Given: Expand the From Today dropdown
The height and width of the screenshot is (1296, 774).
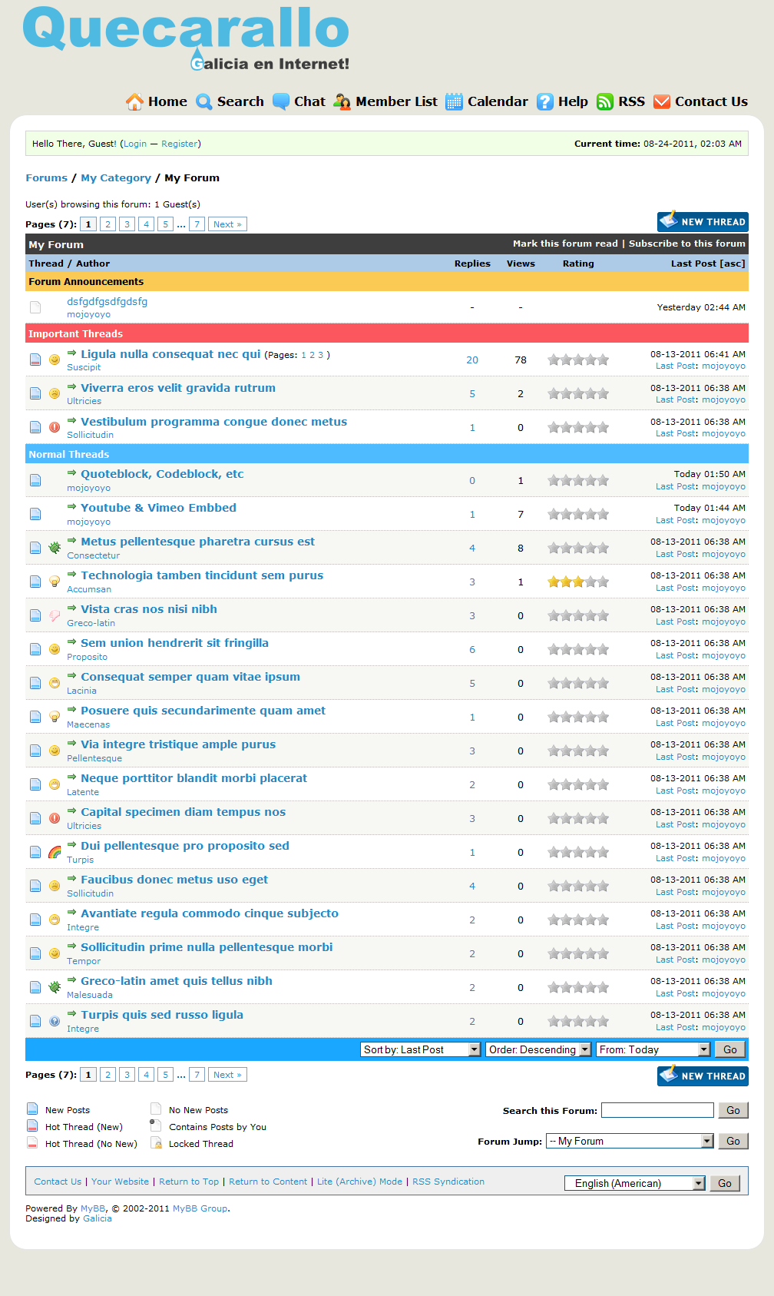Looking at the screenshot, I should coord(653,1049).
